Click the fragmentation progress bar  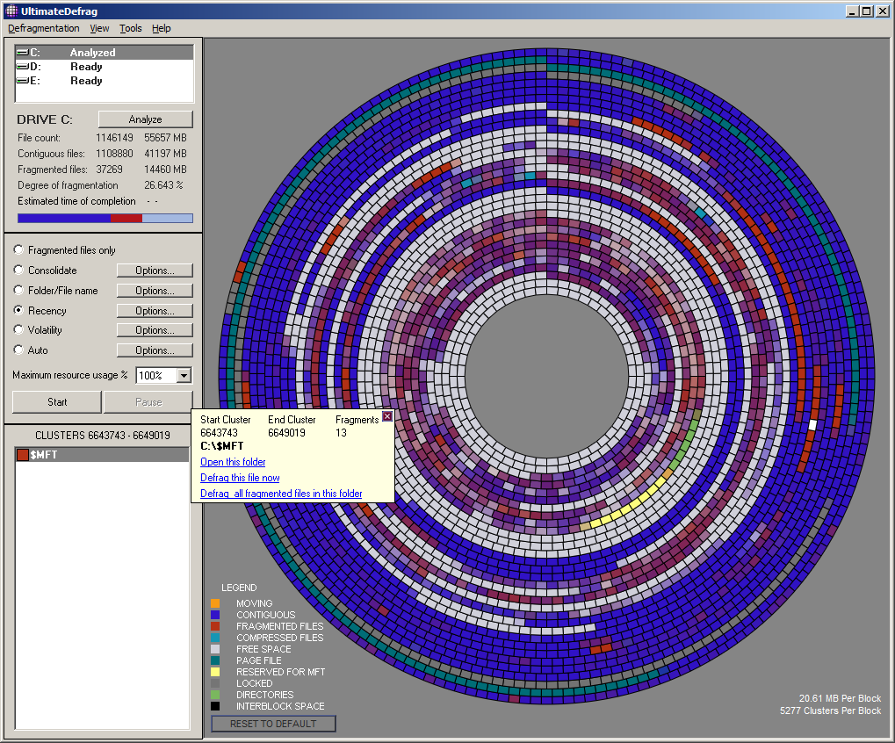[105, 218]
